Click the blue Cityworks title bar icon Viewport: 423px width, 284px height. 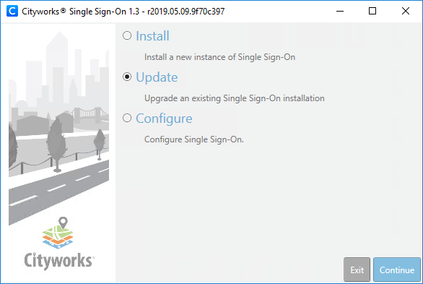(x=12, y=11)
